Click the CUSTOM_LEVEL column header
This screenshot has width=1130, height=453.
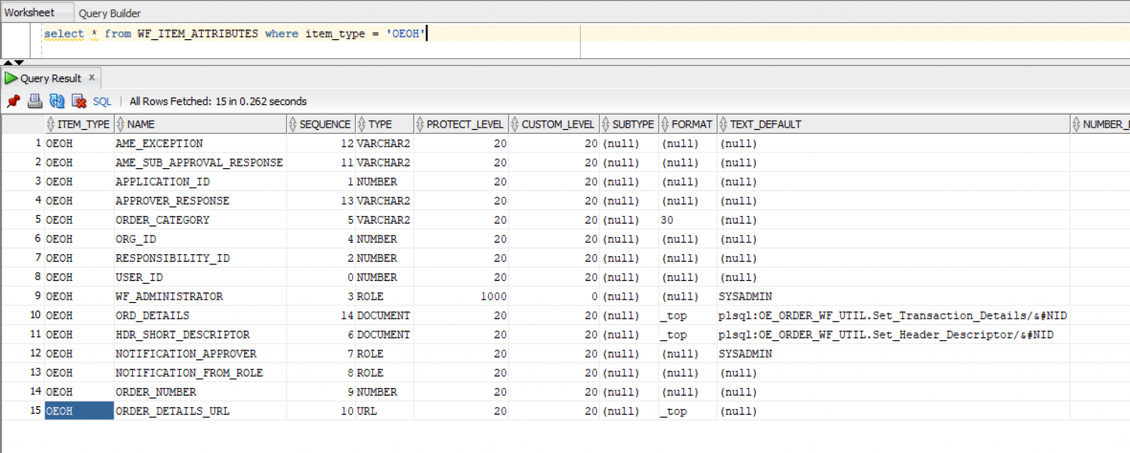pyautogui.click(x=555, y=125)
